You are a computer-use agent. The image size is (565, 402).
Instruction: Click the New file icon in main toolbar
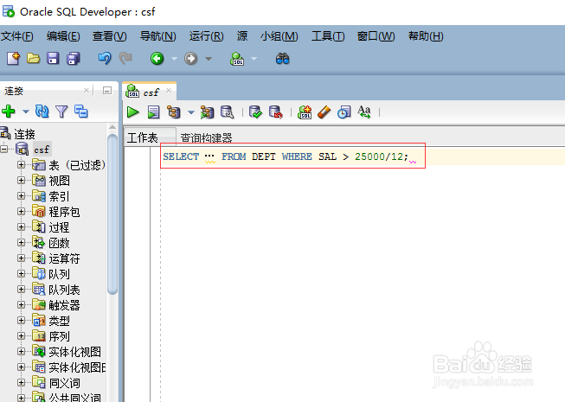pyautogui.click(x=13, y=58)
